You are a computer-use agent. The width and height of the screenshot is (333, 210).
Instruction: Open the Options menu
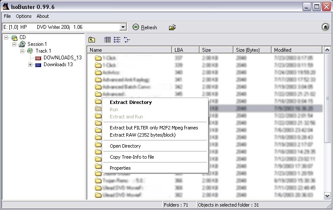pos(24,16)
